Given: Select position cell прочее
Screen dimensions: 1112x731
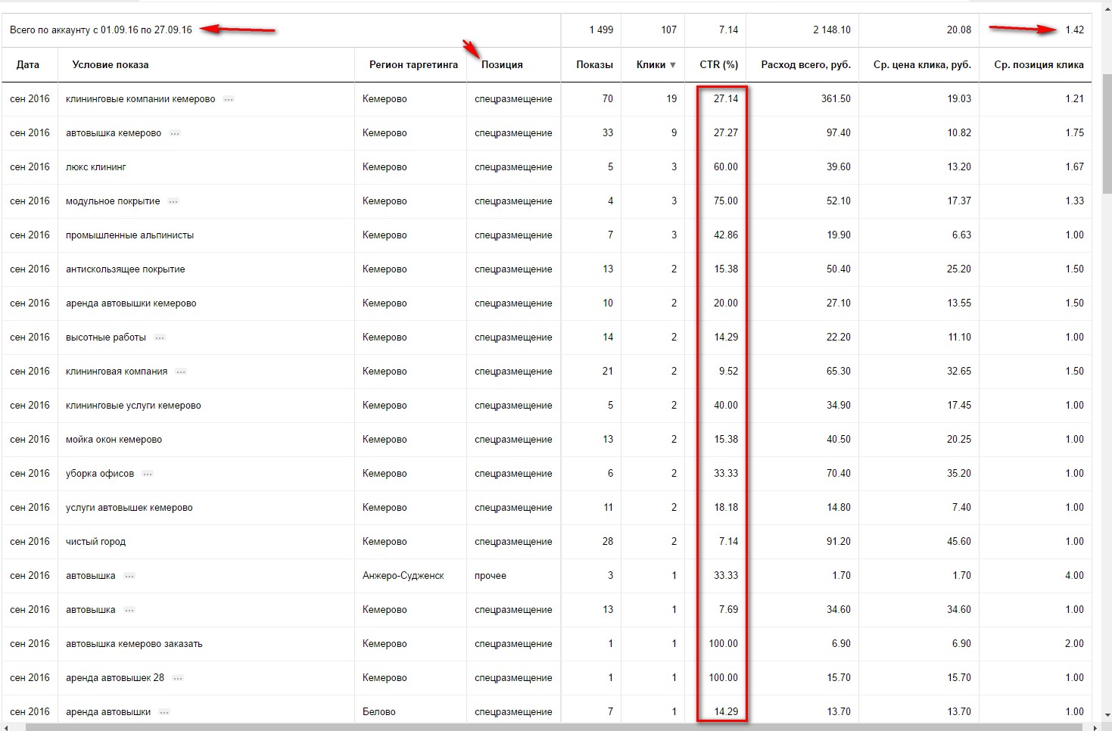Looking at the screenshot, I should coord(491,575).
